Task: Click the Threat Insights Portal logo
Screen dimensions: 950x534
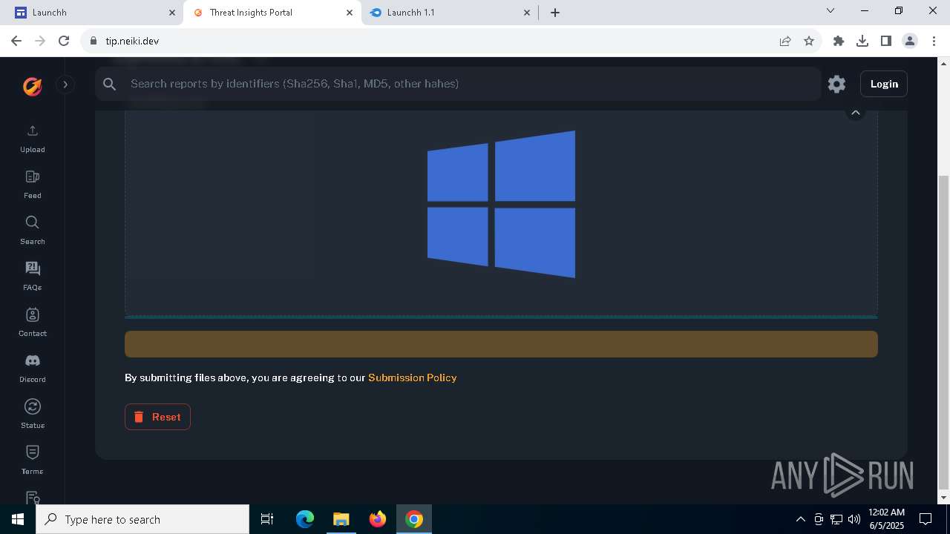Action: coord(32,86)
